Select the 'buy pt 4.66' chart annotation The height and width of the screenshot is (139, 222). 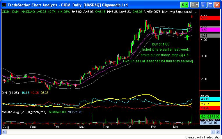pyautogui.click(x=161, y=44)
